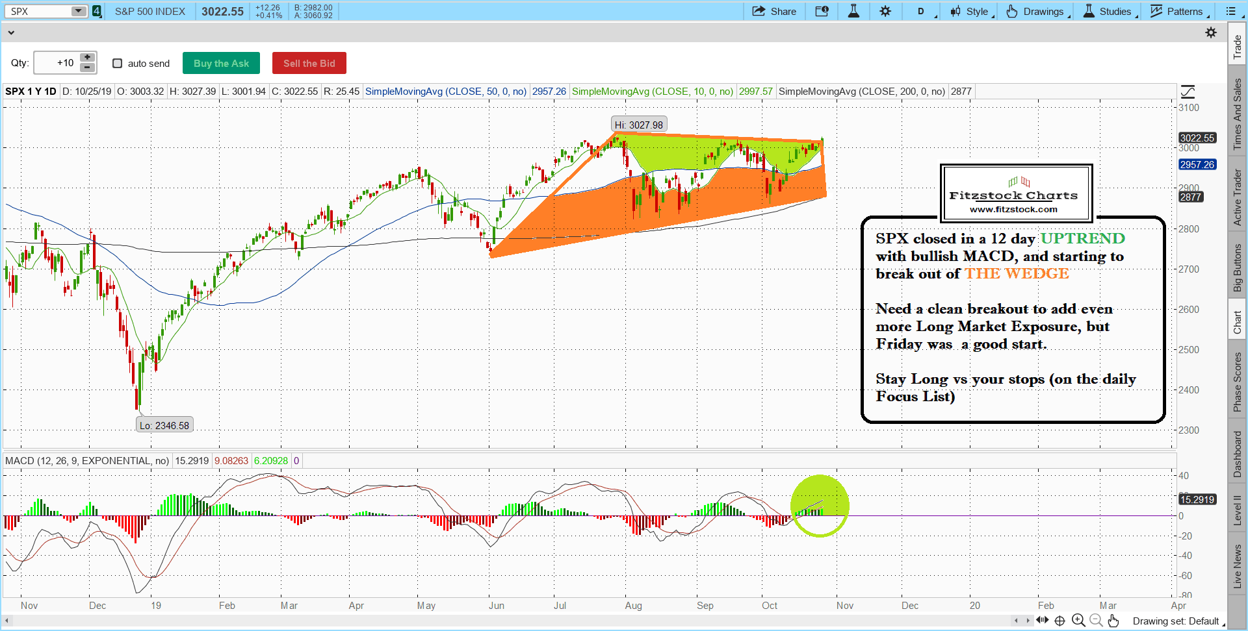Open the Studies menu

pyautogui.click(x=1109, y=11)
